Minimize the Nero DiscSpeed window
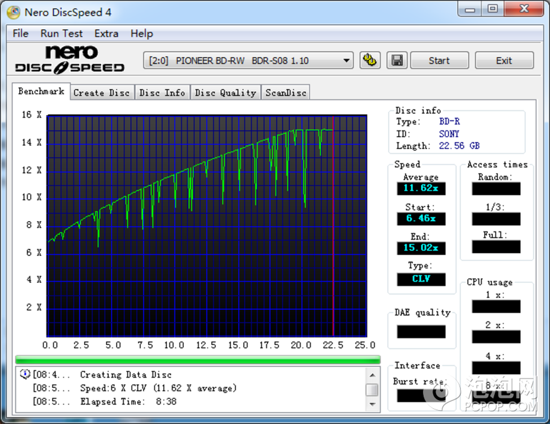Image resolution: width=550 pixels, height=424 pixels. (470, 9)
